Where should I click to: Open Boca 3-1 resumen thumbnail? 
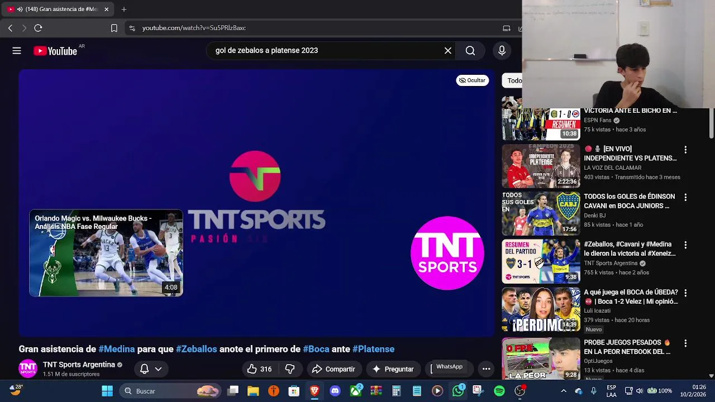[x=541, y=261]
